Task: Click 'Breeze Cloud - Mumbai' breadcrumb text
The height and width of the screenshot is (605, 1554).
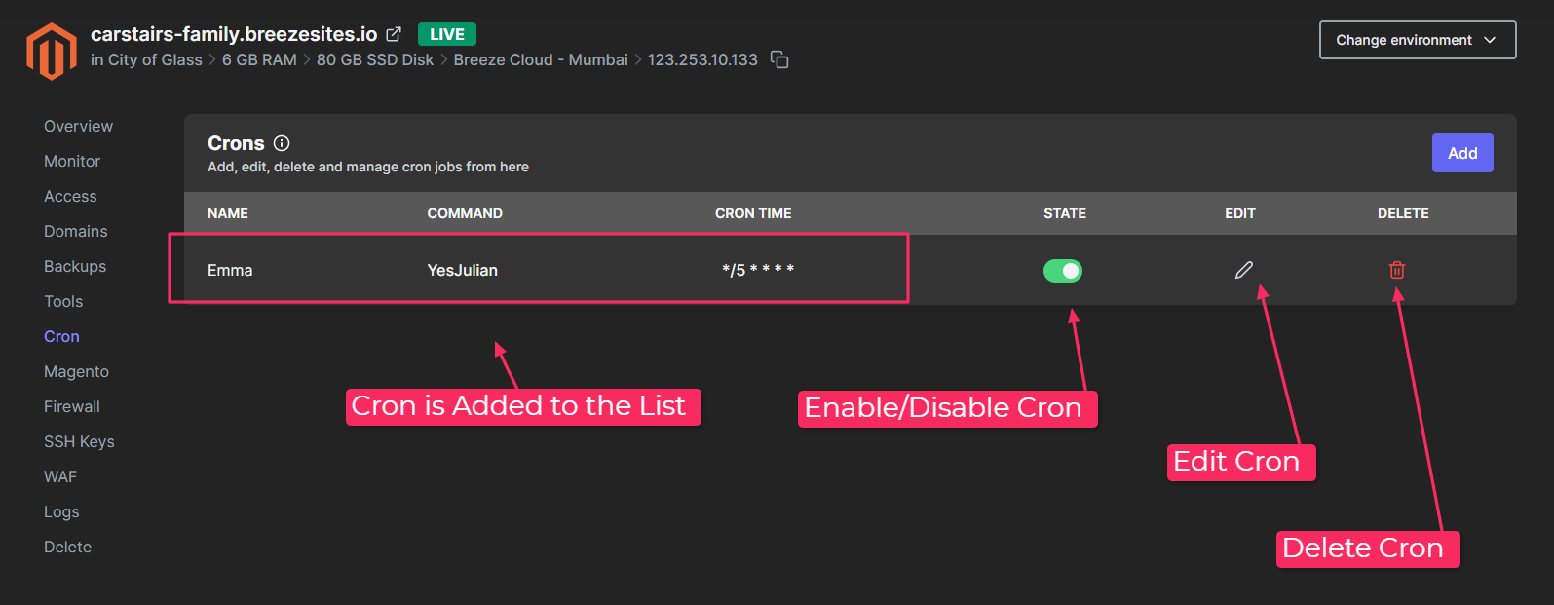Action: 541,59
